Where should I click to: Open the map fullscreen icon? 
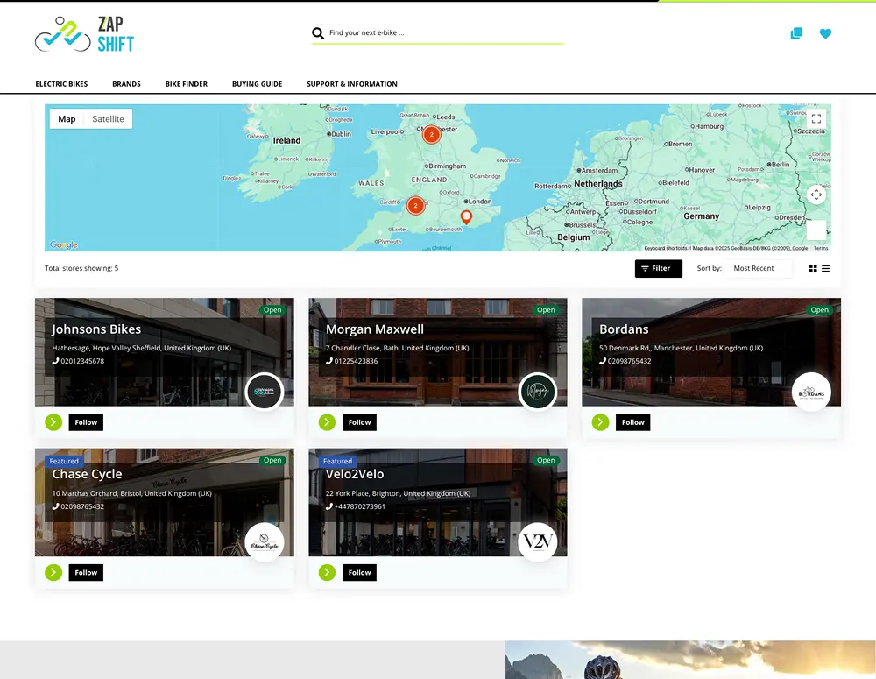click(x=816, y=117)
